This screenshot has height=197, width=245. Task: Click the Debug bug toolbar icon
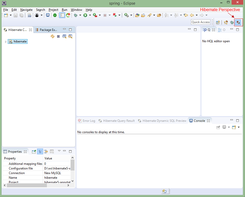pos(76,15)
